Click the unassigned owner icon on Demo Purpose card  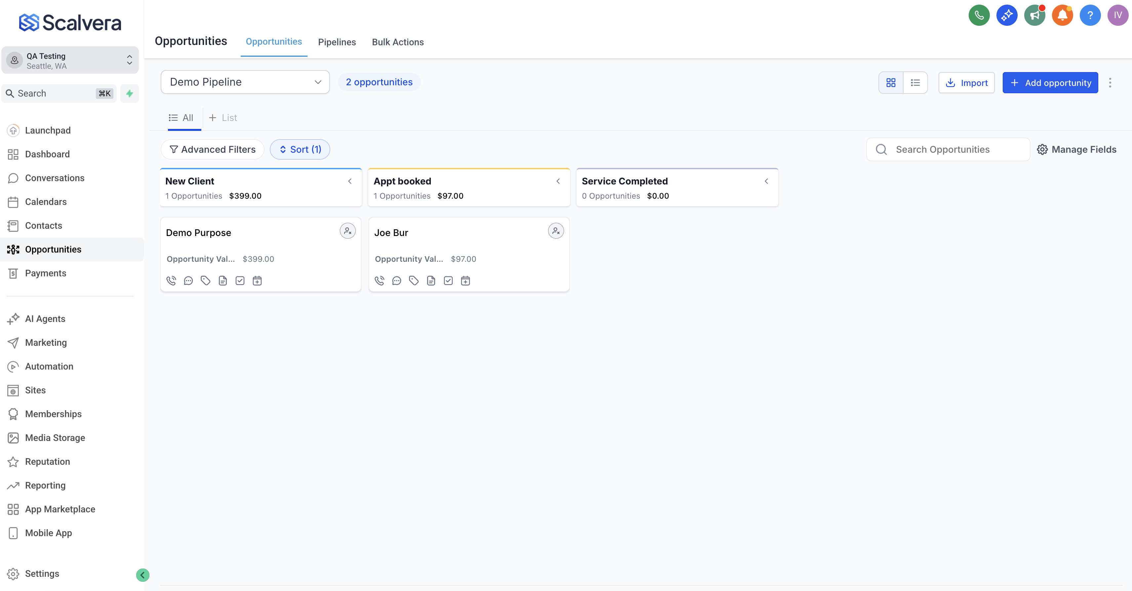tap(347, 231)
